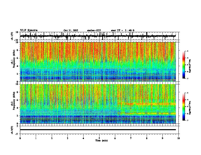
Task: Click time axis tick label "1"
Action: click(x=36, y=138)
